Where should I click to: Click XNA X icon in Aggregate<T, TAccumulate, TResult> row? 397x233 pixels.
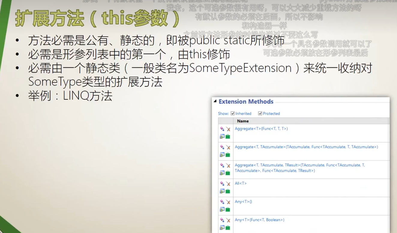[x=228, y=166]
